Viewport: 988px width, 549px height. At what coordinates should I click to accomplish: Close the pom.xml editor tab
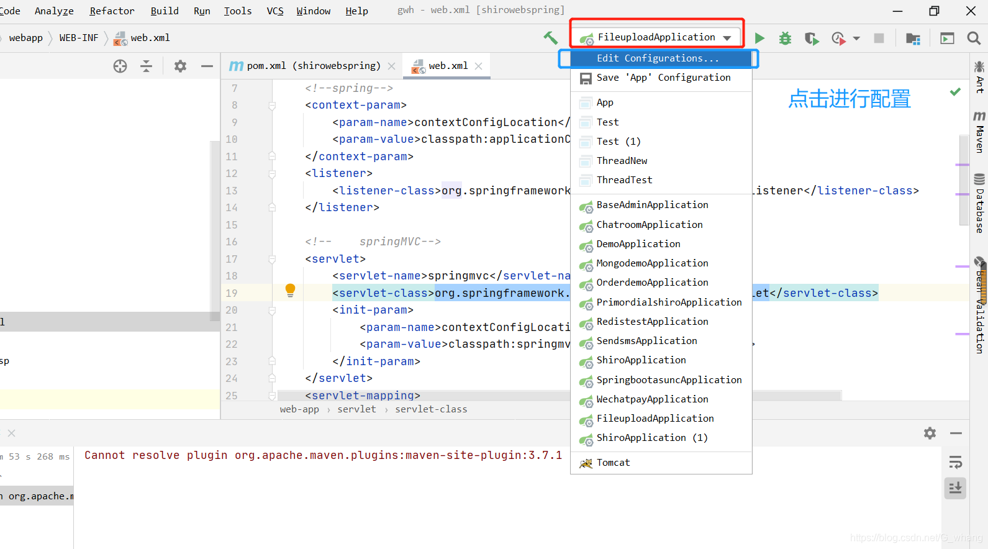[391, 66]
